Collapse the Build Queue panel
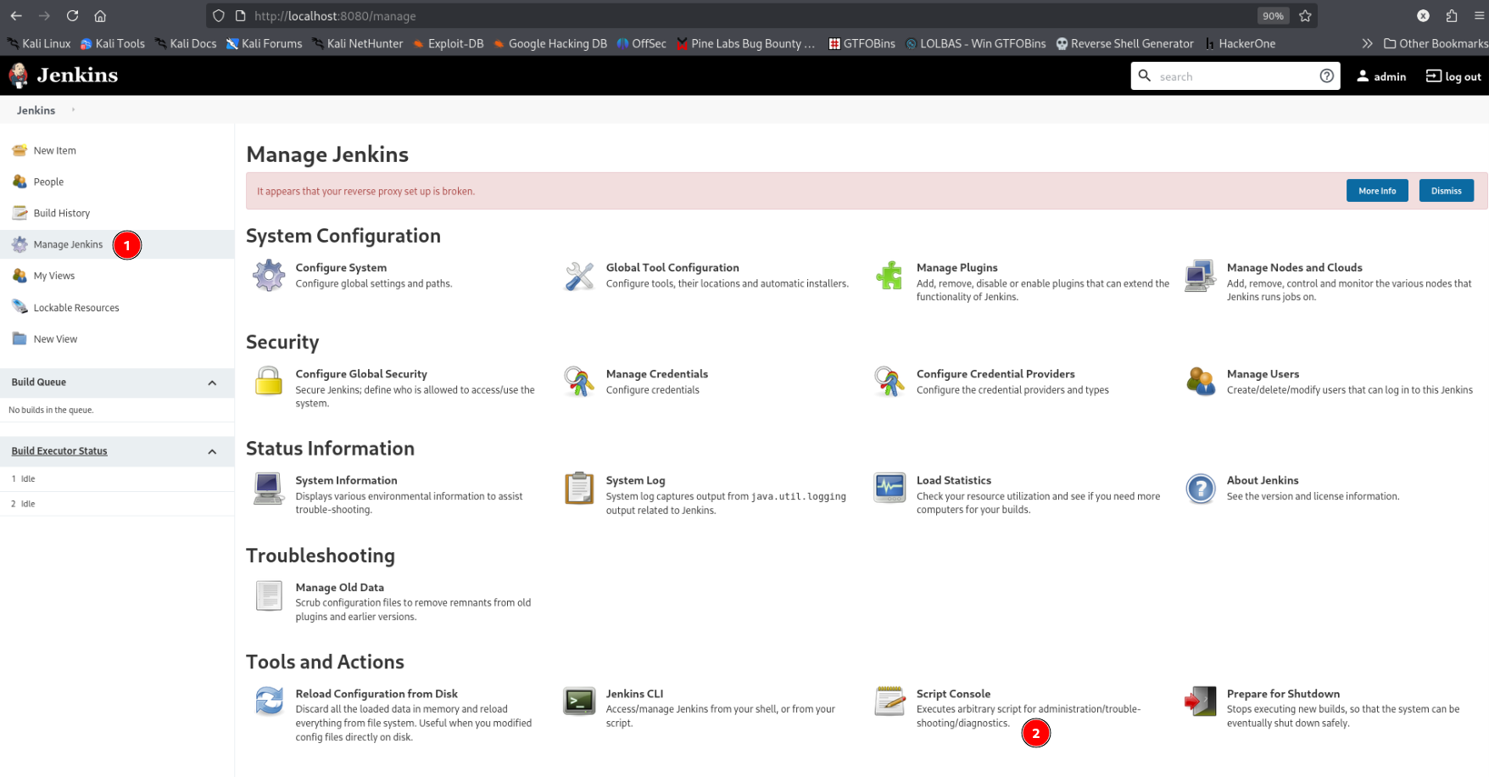Image resolution: width=1489 pixels, height=777 pixels. (212, 383)
